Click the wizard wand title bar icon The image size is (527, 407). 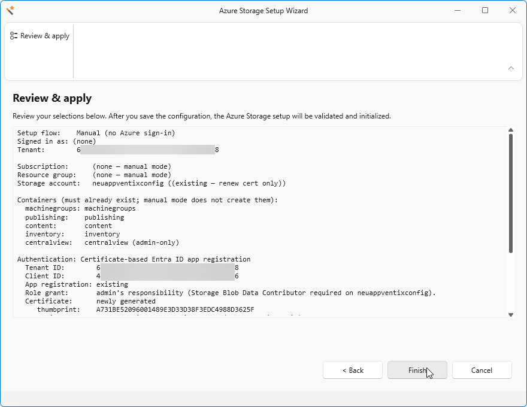coord(10,10)
